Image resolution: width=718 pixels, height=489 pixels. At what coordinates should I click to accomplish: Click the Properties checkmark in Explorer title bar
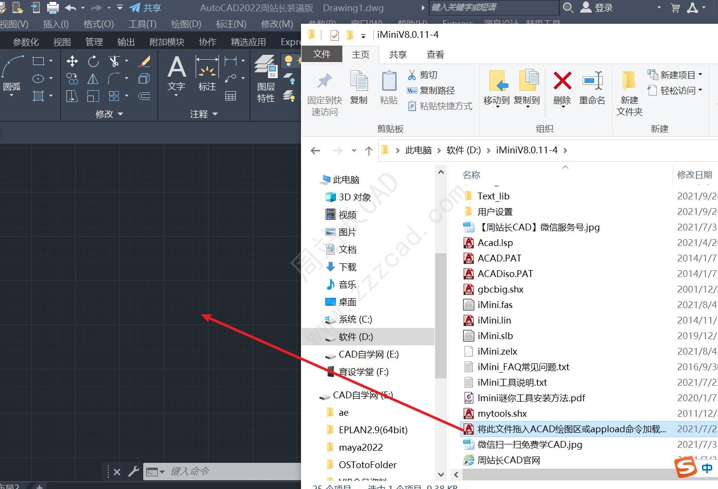click(334, 35)
